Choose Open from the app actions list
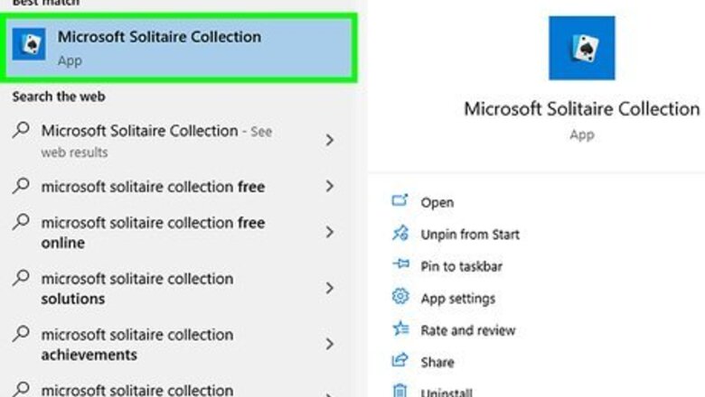The width and height of the screenshot is (705, 397). coord(437,202)
